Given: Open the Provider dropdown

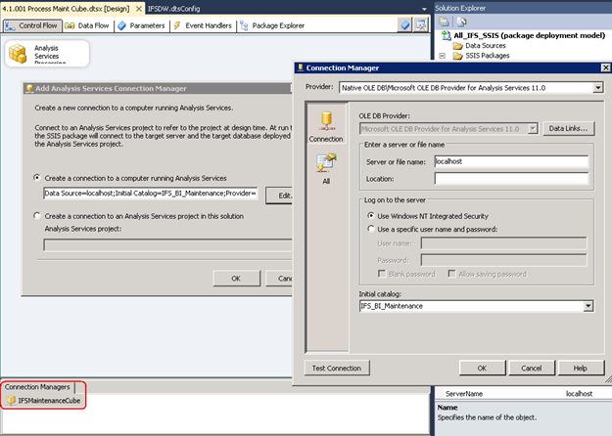Looking at the screenshot, I should pyautogui.click(x=596, y=88).
